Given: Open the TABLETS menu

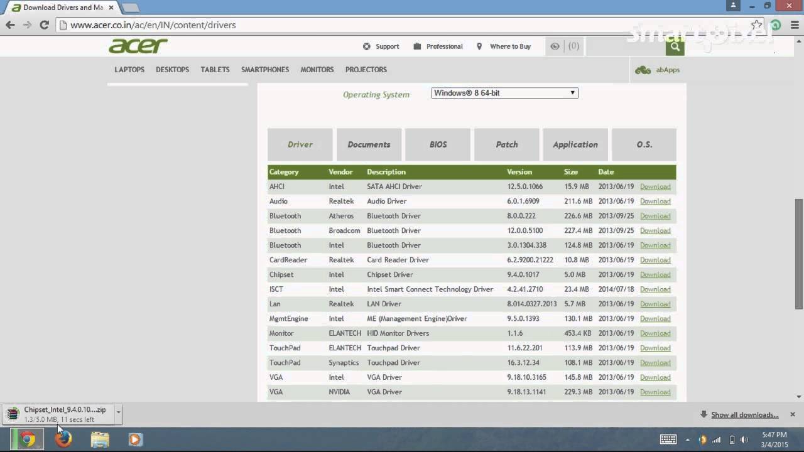Looking at the screenshot, I should (215, 70).
